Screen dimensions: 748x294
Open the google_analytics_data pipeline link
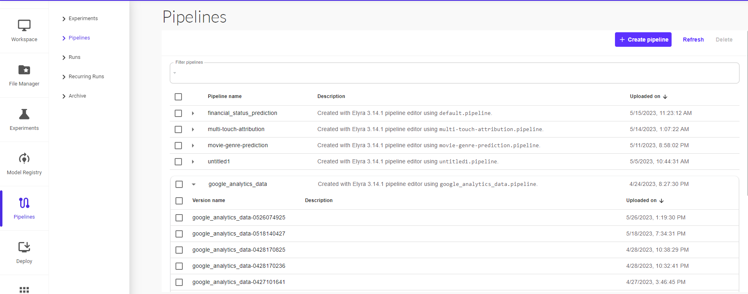(238, 184)
